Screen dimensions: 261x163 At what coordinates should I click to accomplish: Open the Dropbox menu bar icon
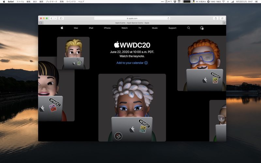175,2
